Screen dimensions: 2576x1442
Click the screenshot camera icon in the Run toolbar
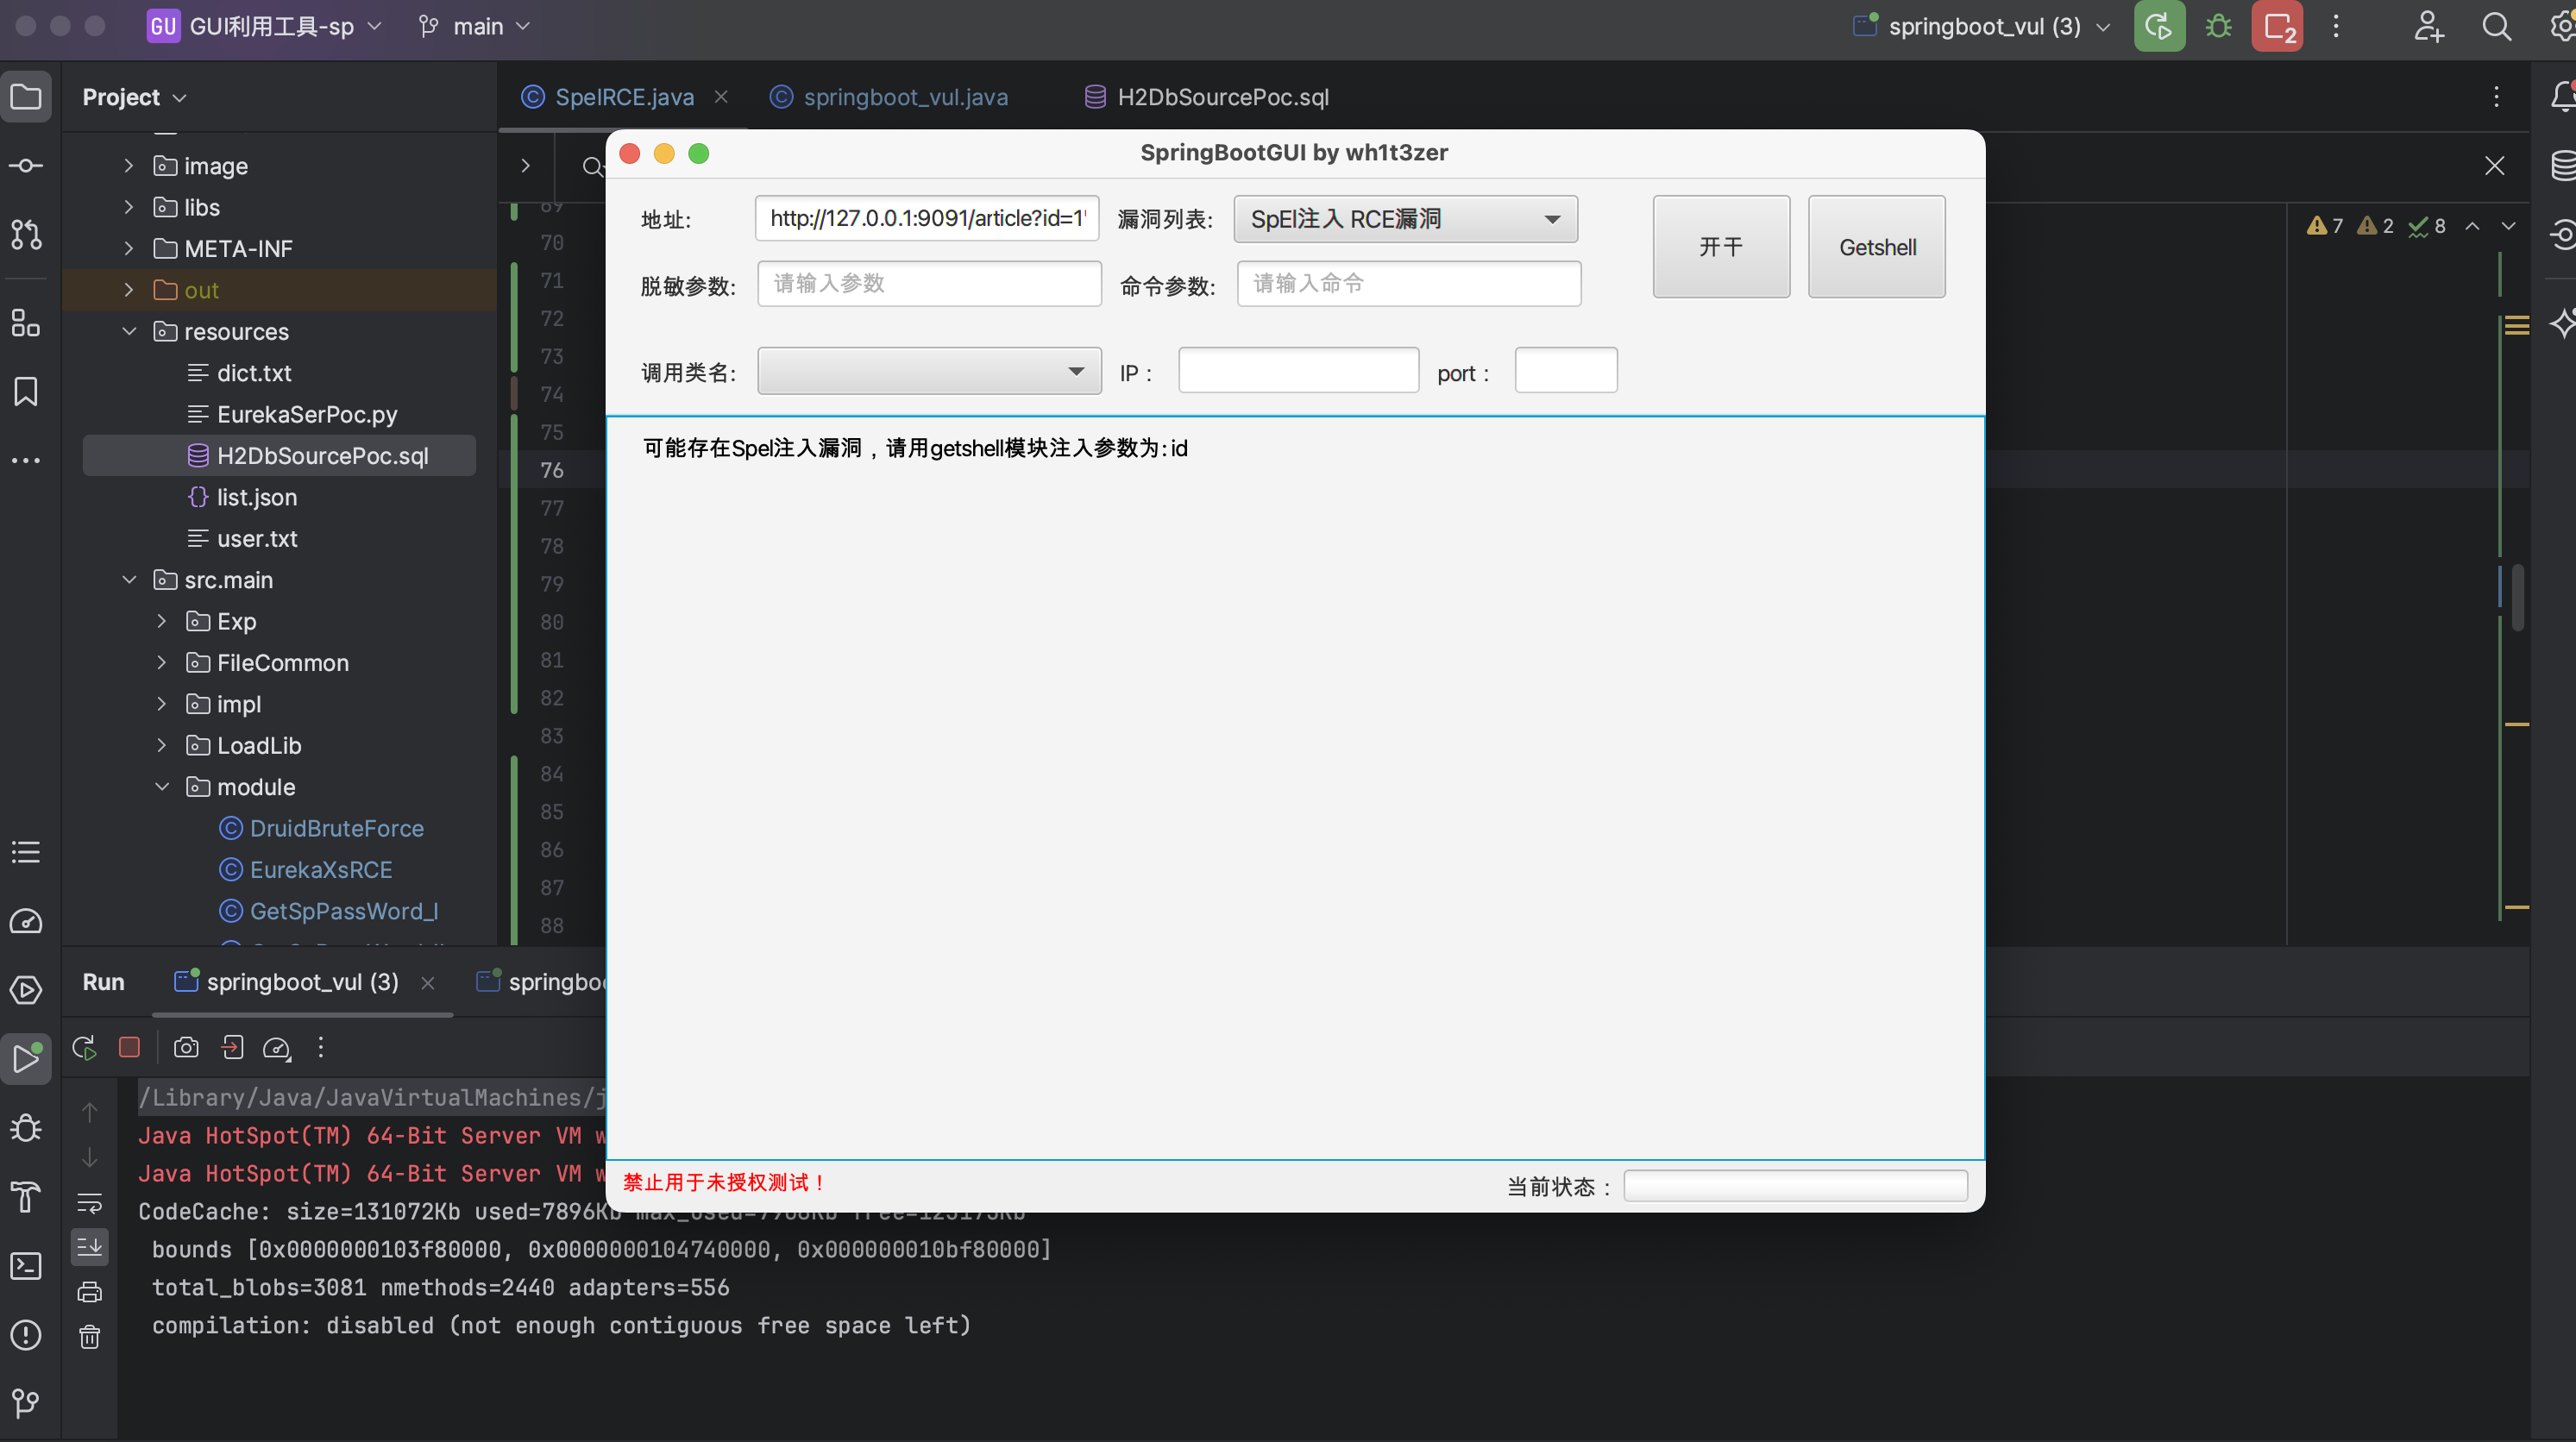186,1047
